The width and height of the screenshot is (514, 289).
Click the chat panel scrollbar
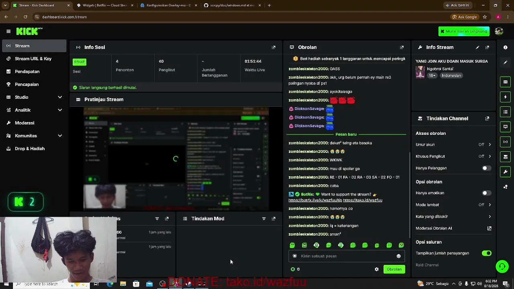410,195
